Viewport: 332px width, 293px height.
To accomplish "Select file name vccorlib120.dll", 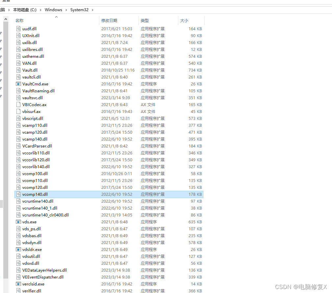I will pyautogui.click(x=36, y=160).
